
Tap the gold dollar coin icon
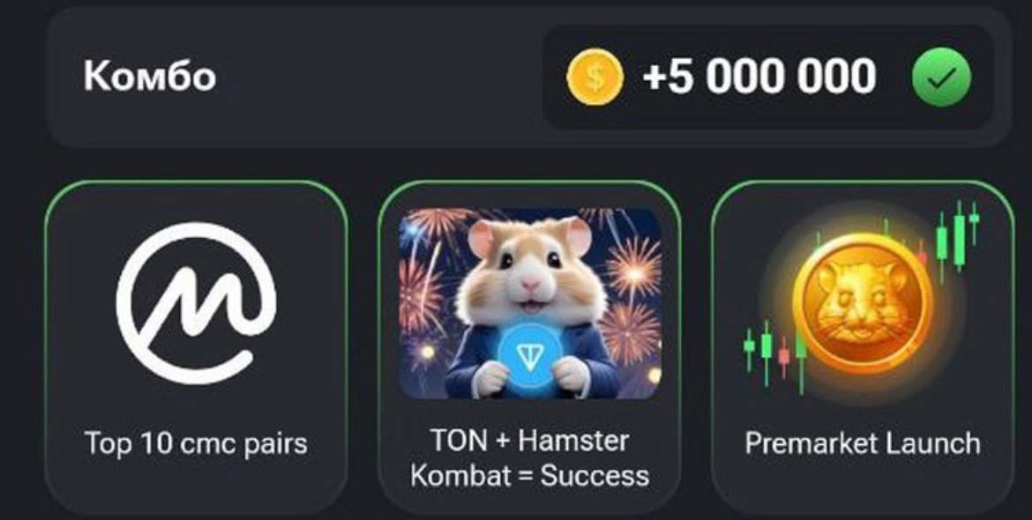click(x=595, y=77)
